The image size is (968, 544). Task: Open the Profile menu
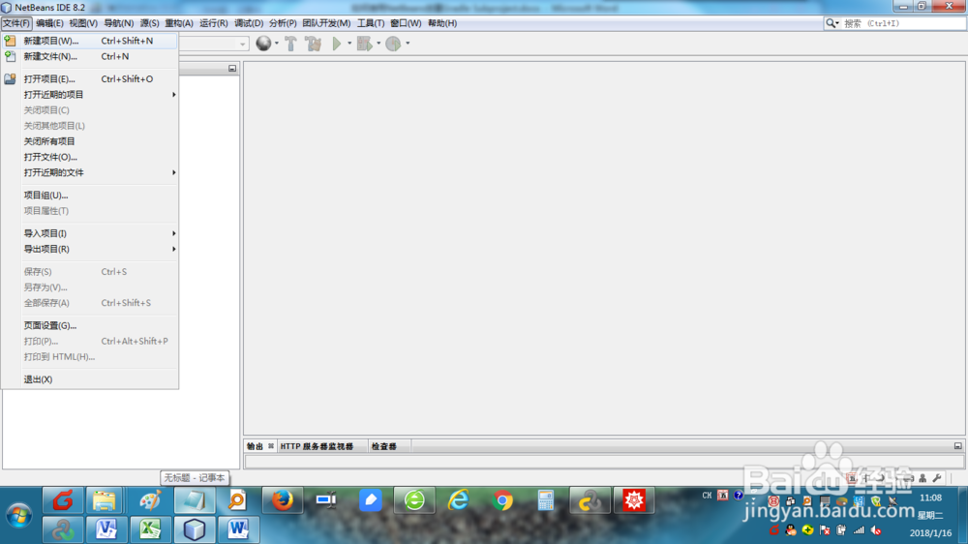(282, 23)
